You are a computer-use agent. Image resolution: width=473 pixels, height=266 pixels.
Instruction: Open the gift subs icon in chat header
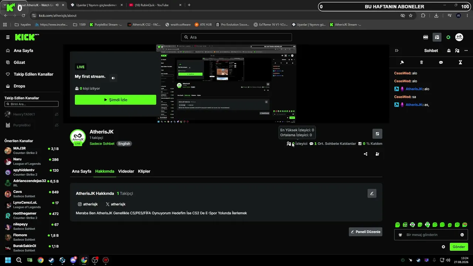pyautogui.click(x=449, y=51)
